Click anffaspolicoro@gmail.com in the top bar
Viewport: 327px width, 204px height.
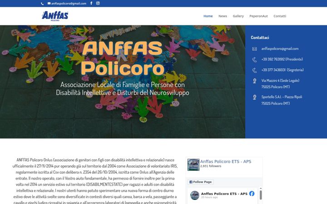pyautogui.click(x=69, y=4)
